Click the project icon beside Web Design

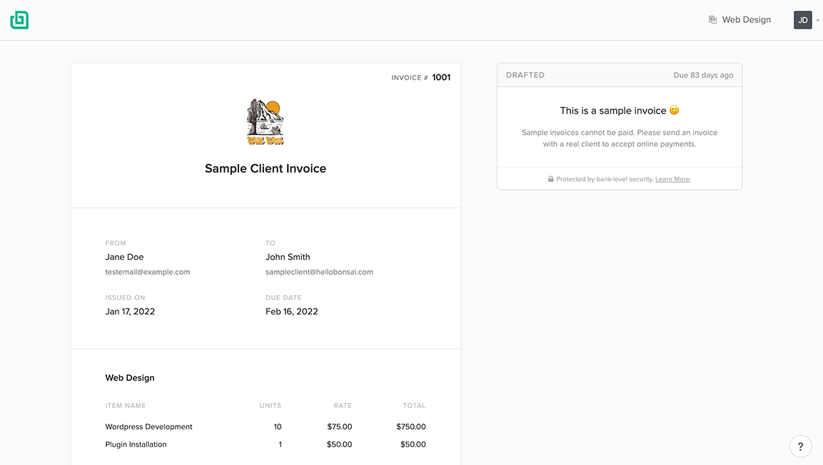click(712, 20)
